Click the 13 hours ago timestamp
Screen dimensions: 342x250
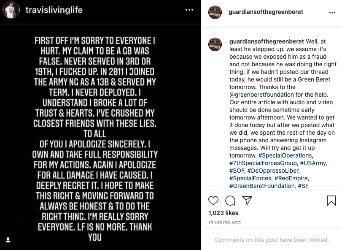(224, 223)
